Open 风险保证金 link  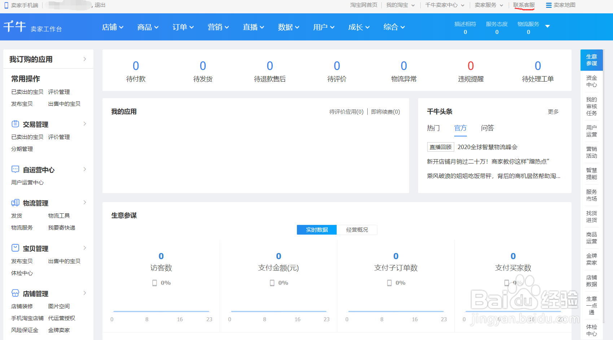click(25, 330)
